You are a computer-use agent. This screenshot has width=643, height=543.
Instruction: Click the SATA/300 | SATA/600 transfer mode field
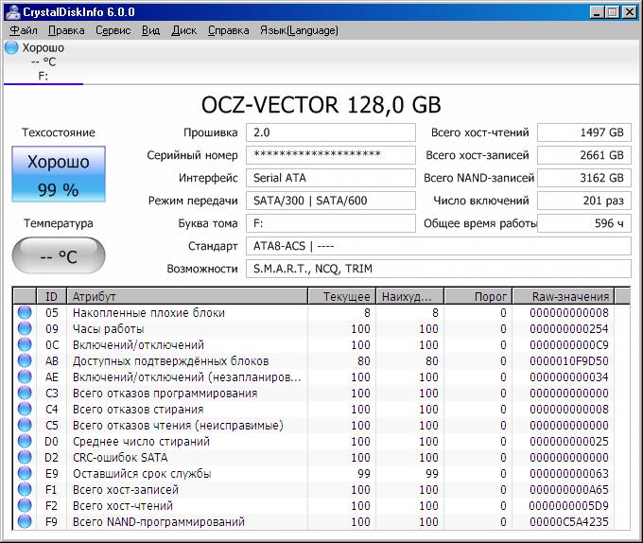click(331, 201)
